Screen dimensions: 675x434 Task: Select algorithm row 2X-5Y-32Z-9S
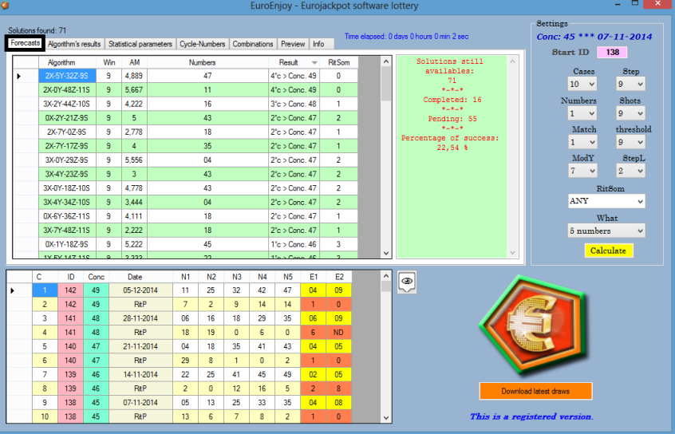68,76
